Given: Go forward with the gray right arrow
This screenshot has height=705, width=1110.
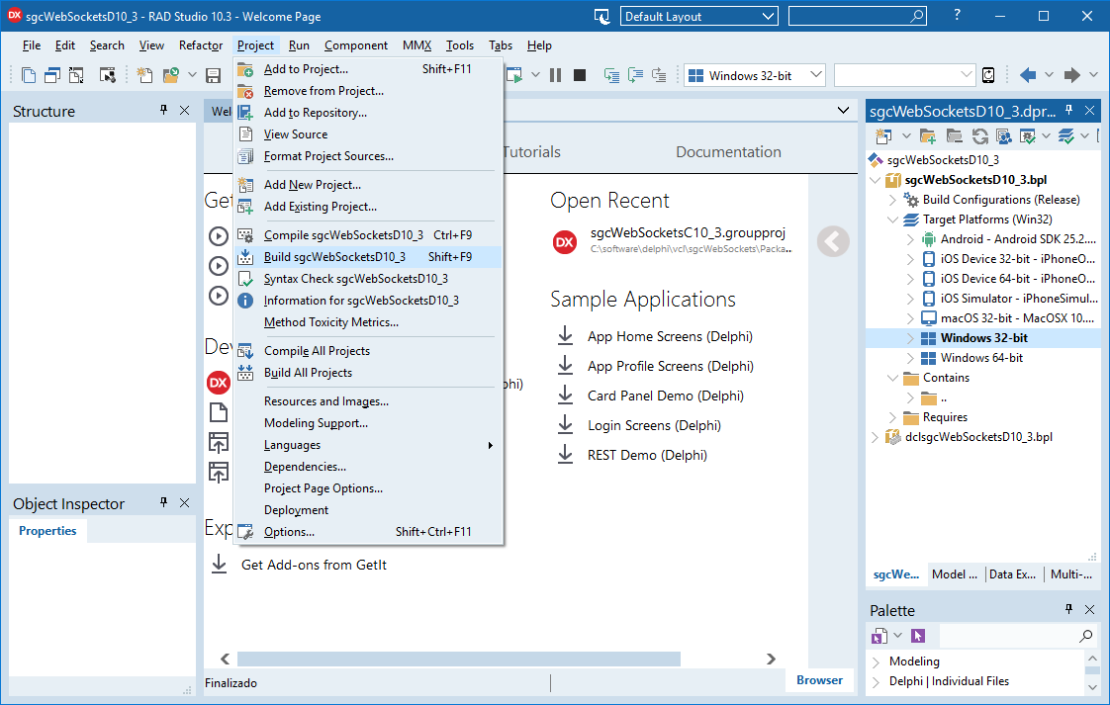Looking at the screenshot, I should pyautogui.click(x=1072, y=75).
